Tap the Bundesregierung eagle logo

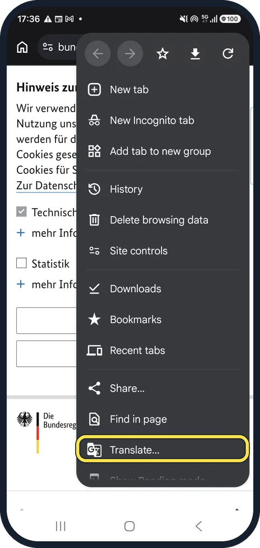click(24, 420)
